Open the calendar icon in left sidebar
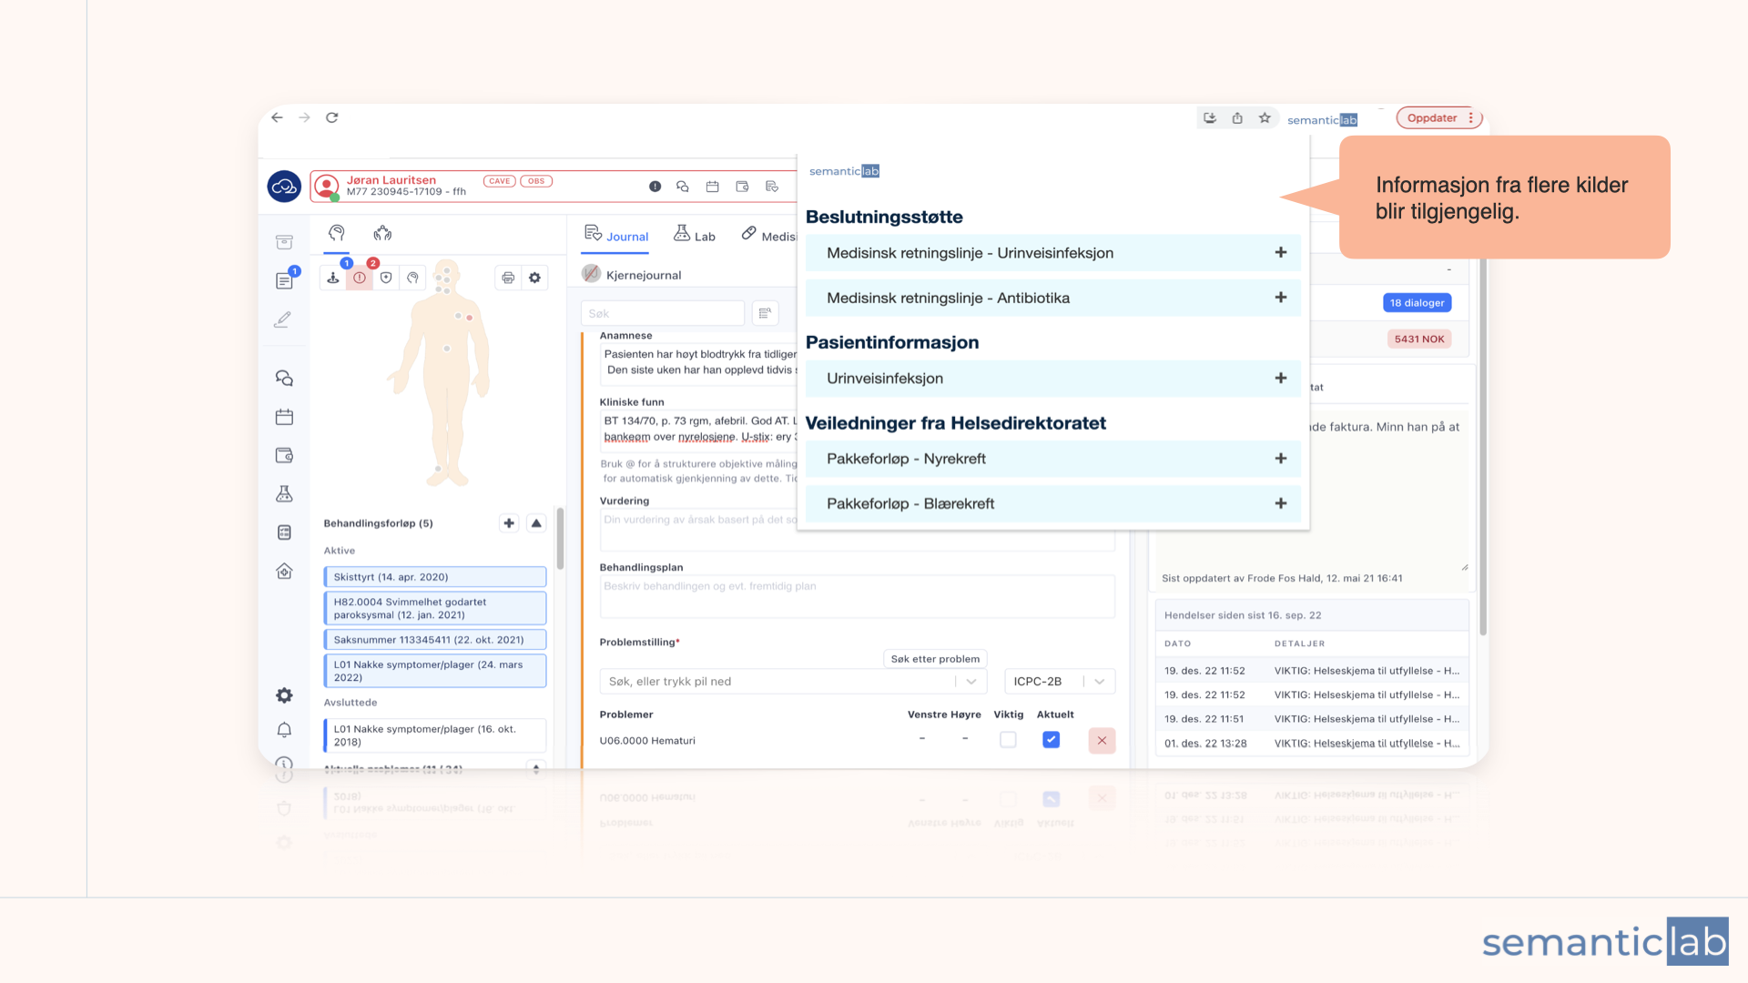The height and width of the screenshot is (983, 1748). 284,417
